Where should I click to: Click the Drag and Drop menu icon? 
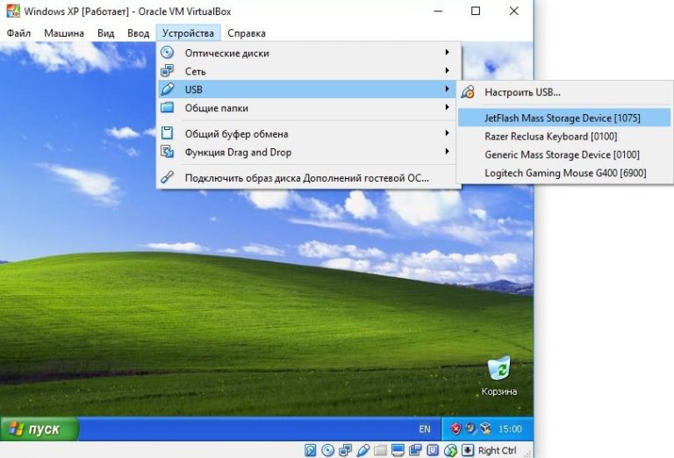168,152
